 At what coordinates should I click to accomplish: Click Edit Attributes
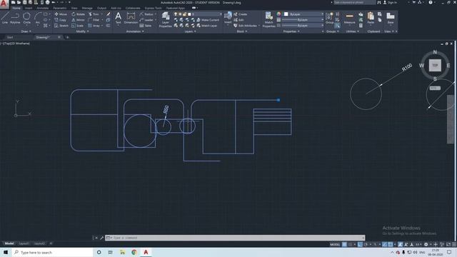click(x=245, y=26)
